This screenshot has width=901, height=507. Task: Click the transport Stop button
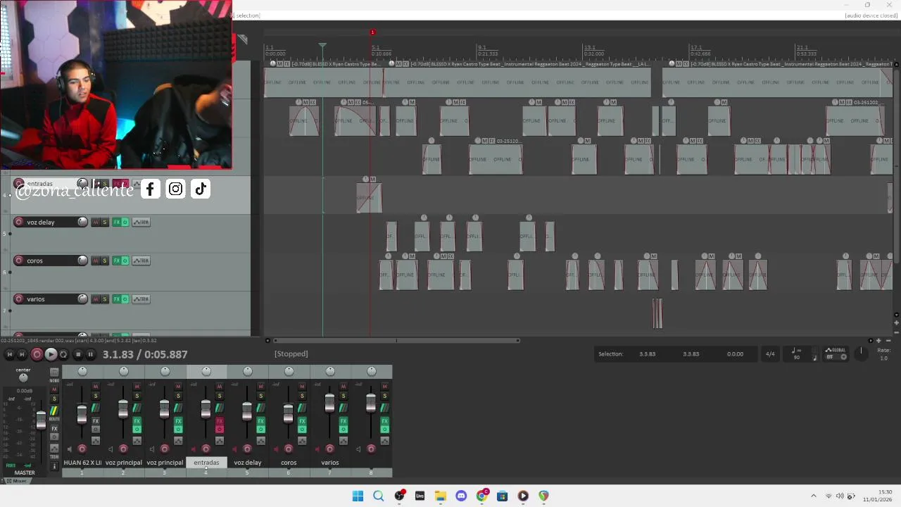click(77, 354)
